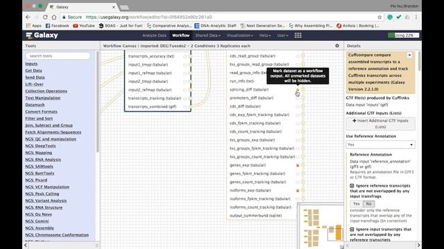
Task: Open NGS: Variant Analysis section
Action: [46, 201]
